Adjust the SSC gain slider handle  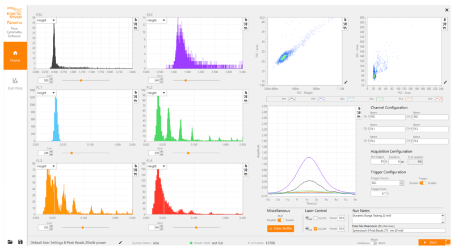[x=186, y=80]
